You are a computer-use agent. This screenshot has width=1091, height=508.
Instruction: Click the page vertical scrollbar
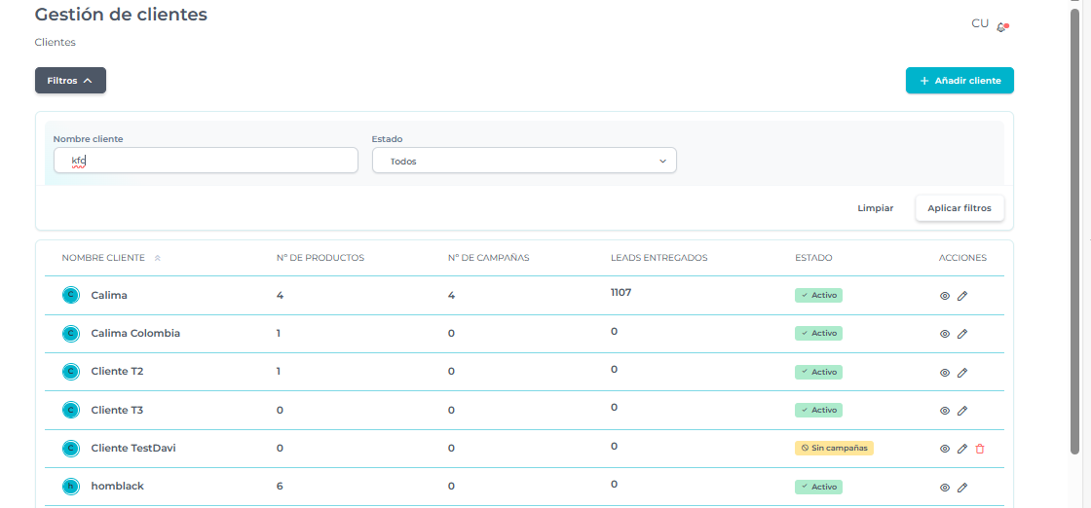[x=1074, y=234]
